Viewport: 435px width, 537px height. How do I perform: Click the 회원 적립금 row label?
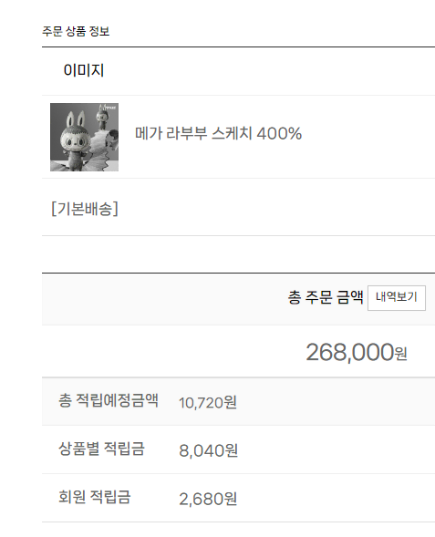(95, 497)
